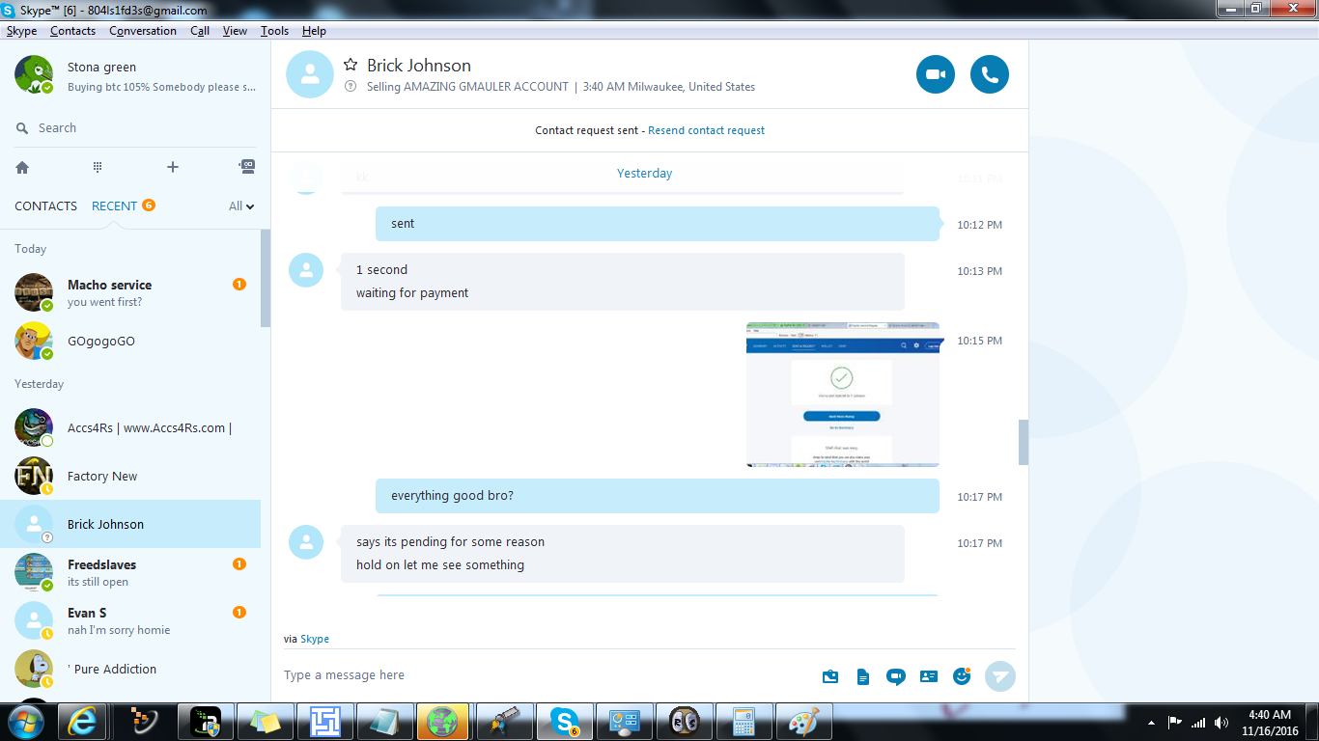Image resolution: width=1319 pixels, height=741 pixels.
Task: Click the send contacts icon
Action: coord(929,676)
